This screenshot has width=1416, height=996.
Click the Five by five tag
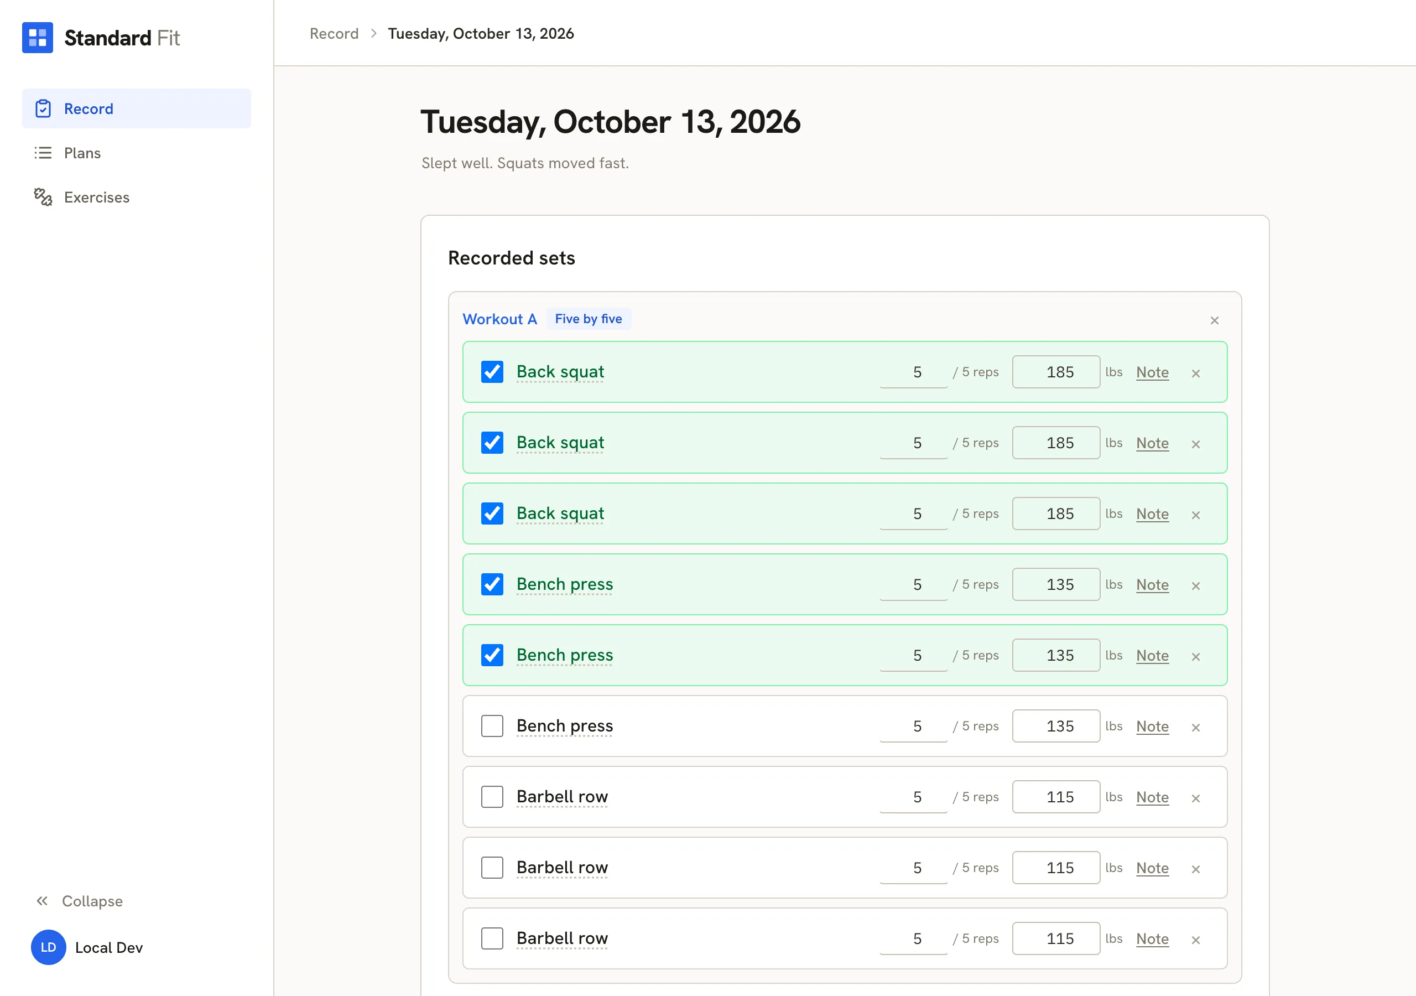pos(589,319)
